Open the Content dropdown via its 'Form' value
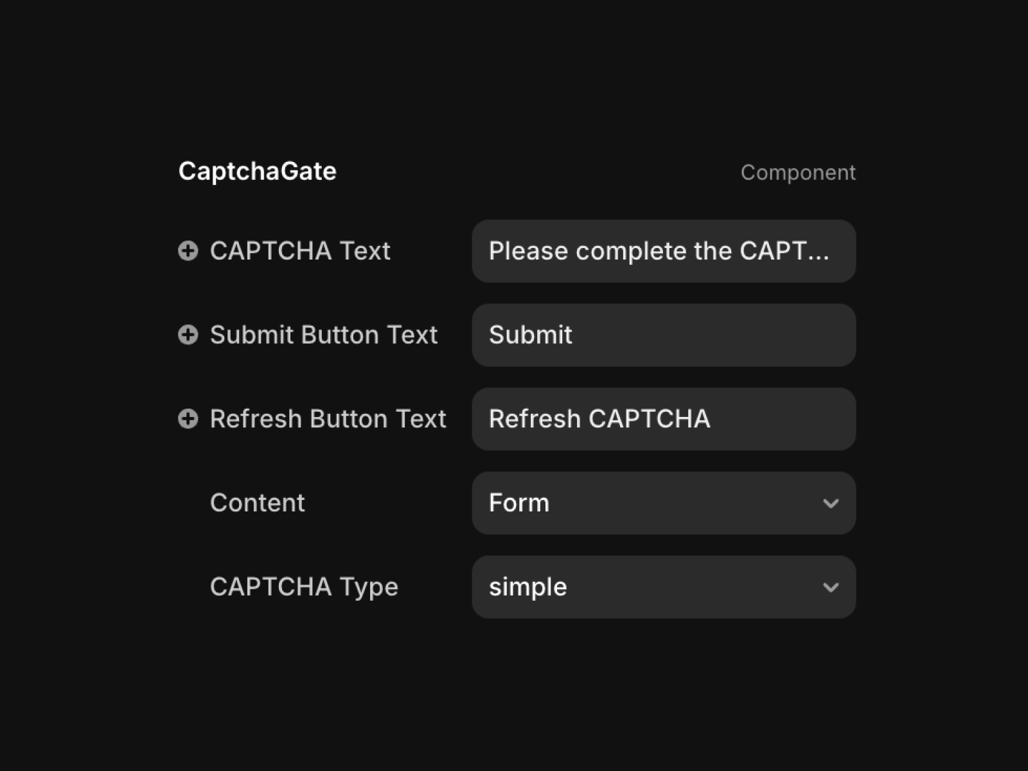 click(x=519, y=503)
